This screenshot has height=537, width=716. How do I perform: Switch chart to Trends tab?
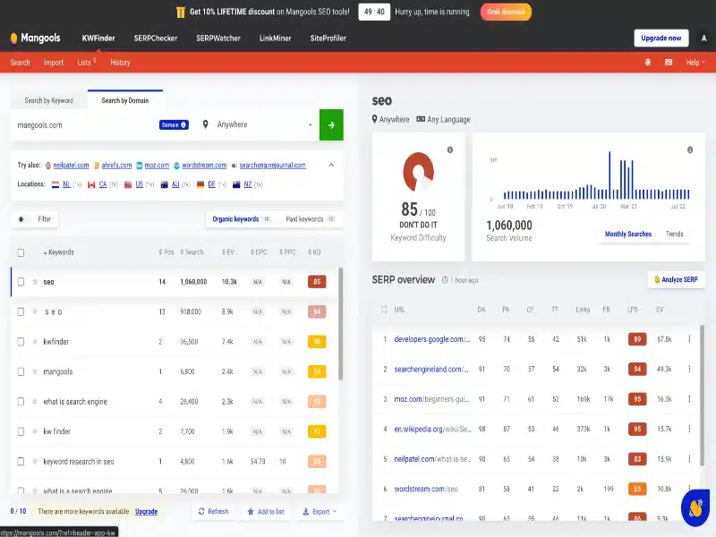[675, 234]
